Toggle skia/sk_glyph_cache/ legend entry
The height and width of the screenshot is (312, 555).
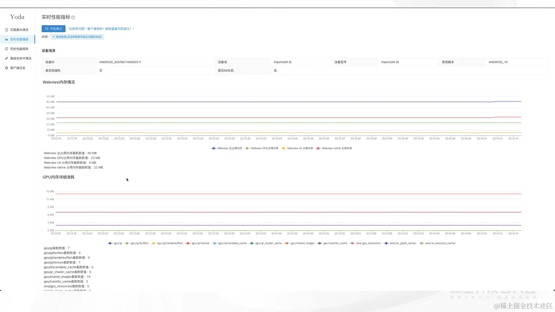click(400, 243)
